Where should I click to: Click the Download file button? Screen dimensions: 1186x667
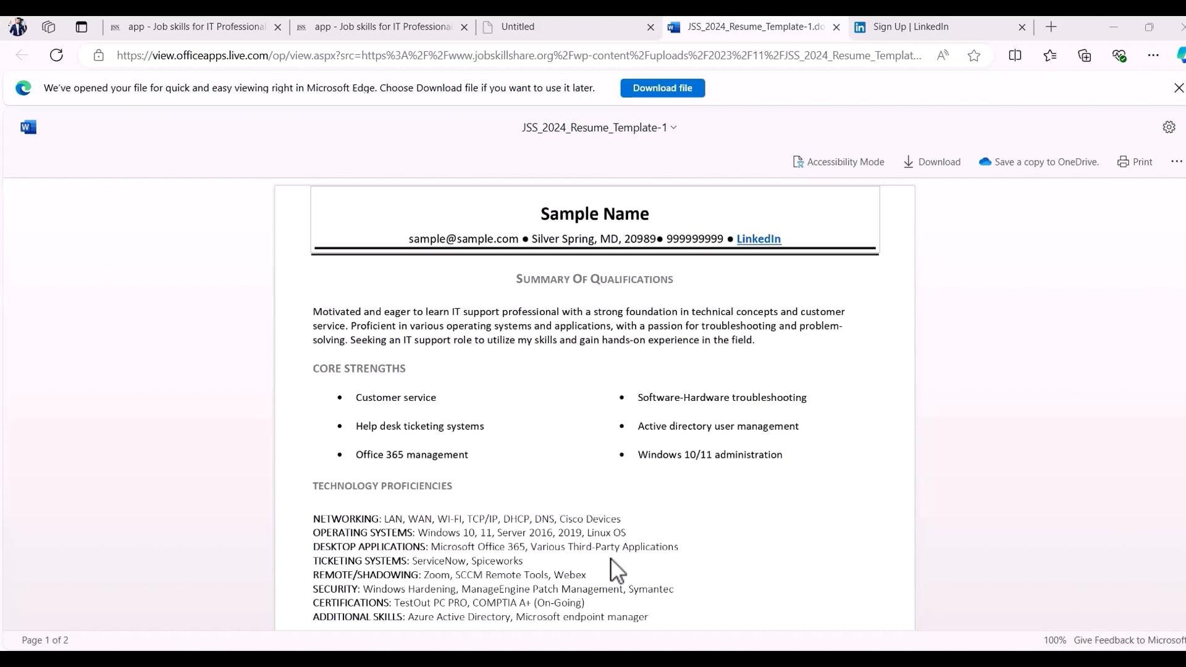(662, 88)
